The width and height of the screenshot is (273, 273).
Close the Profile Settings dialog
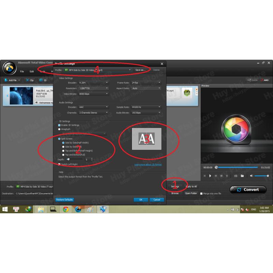coord(162,64)
